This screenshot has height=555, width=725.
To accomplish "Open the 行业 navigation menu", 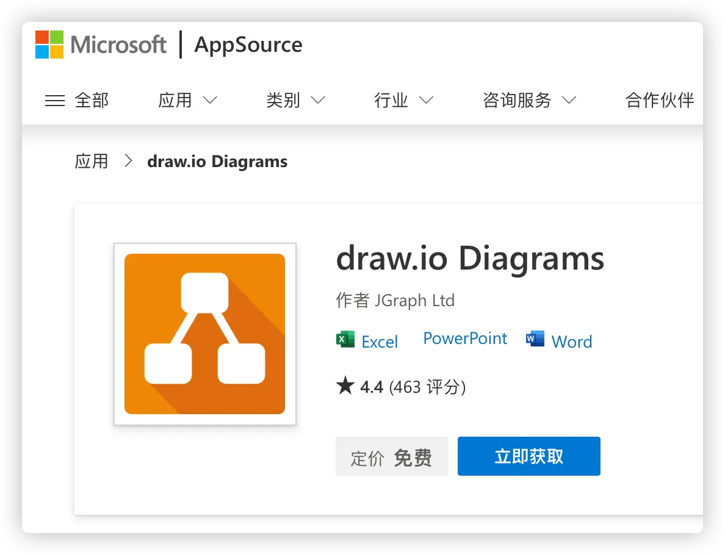I will pos(391,100).
